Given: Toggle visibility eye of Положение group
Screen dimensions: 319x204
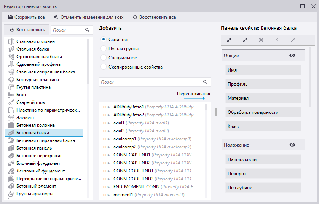Looking at the screenshot, I should click(x=292, y=145).
